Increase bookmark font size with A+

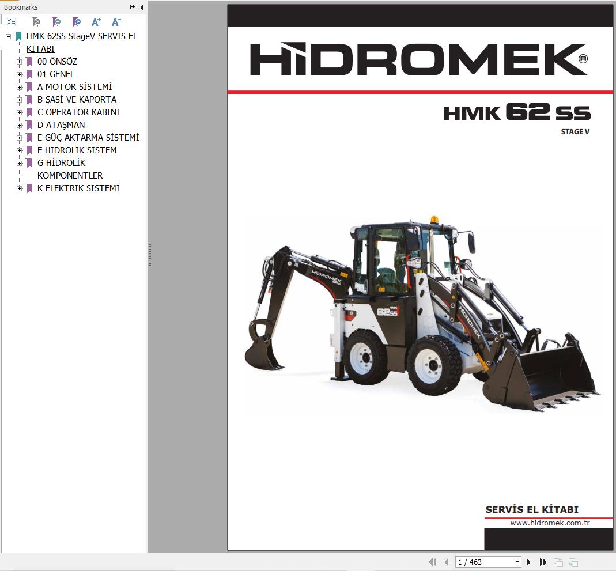tap(96, 22)
